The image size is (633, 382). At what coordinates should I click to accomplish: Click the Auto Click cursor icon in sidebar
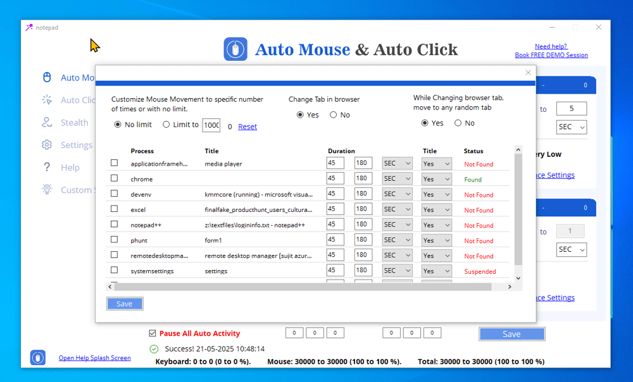[x=47, y=100]
